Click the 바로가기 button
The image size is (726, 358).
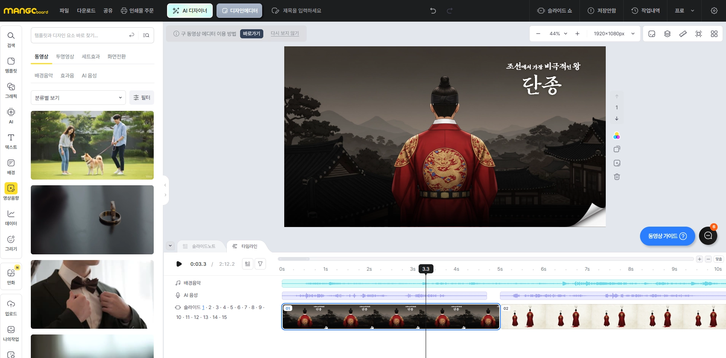252,34
